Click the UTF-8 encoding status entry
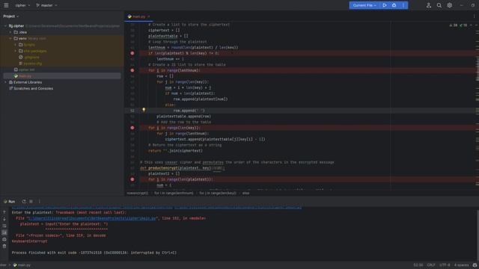This screenshot has height=269, width=479. [445, 265]
